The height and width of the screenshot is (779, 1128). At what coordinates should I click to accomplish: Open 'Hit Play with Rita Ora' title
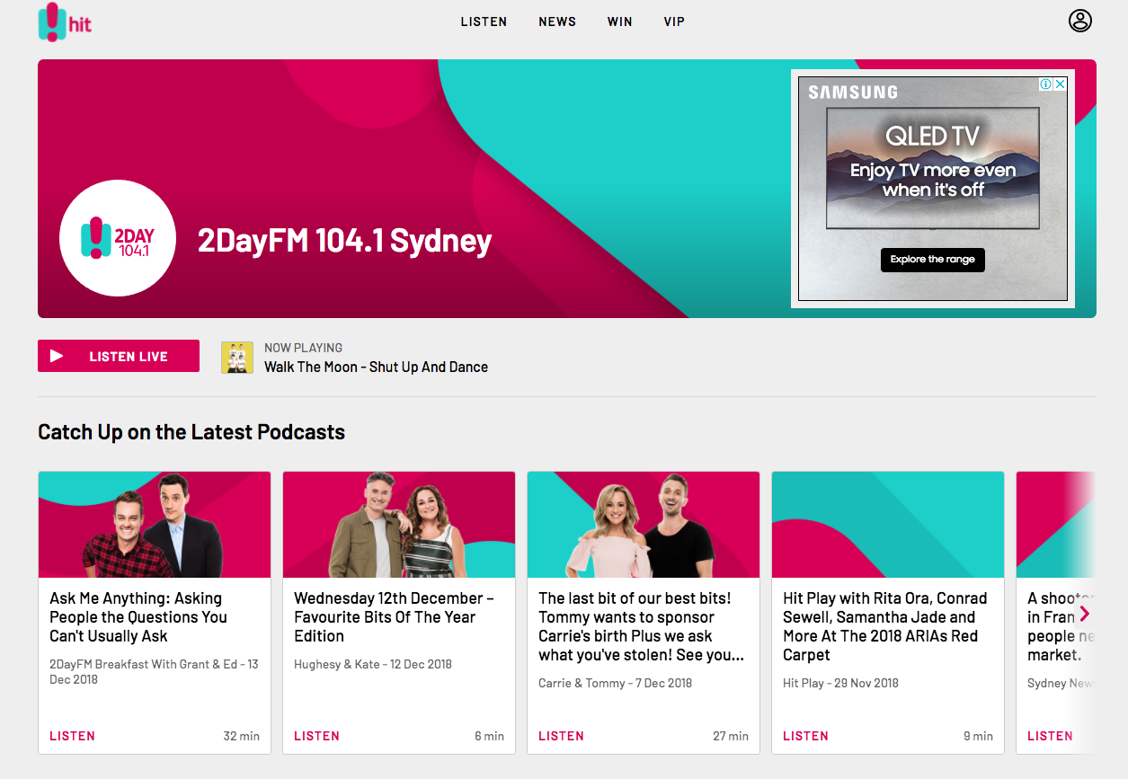click(x=884, y=626)
